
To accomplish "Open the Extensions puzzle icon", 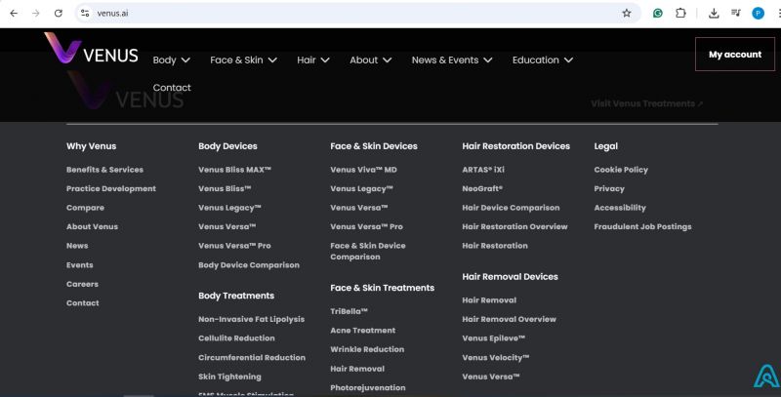I will tap(680, 14).
